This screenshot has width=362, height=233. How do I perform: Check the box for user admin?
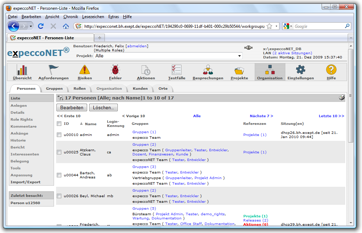tap(59, 135)
